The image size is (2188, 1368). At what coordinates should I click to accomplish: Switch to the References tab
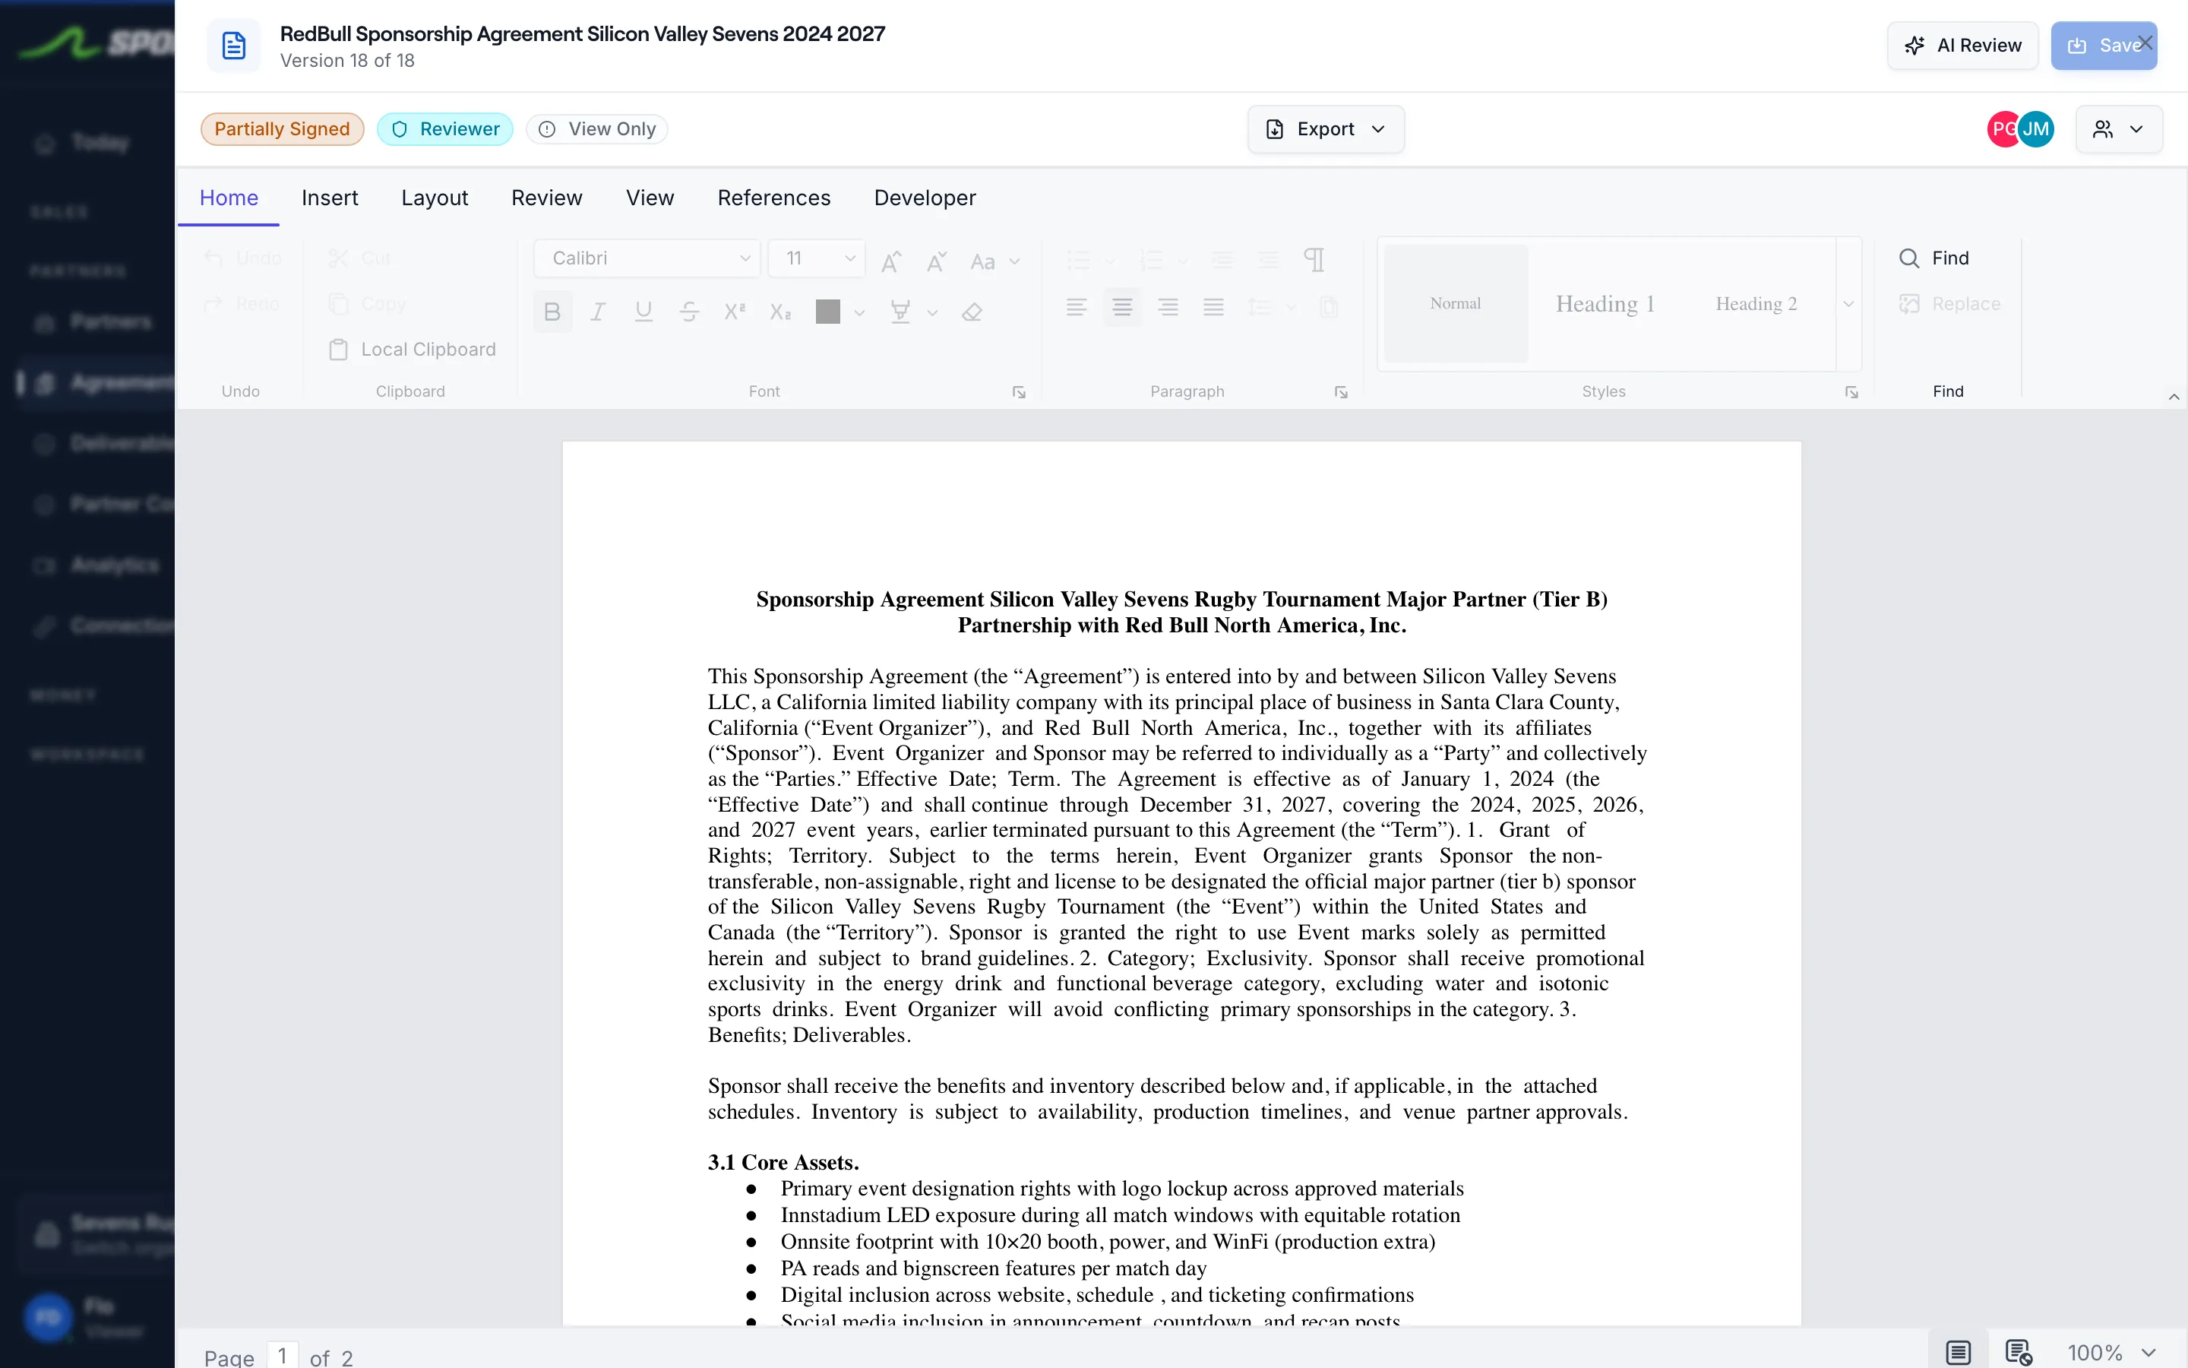774,198
